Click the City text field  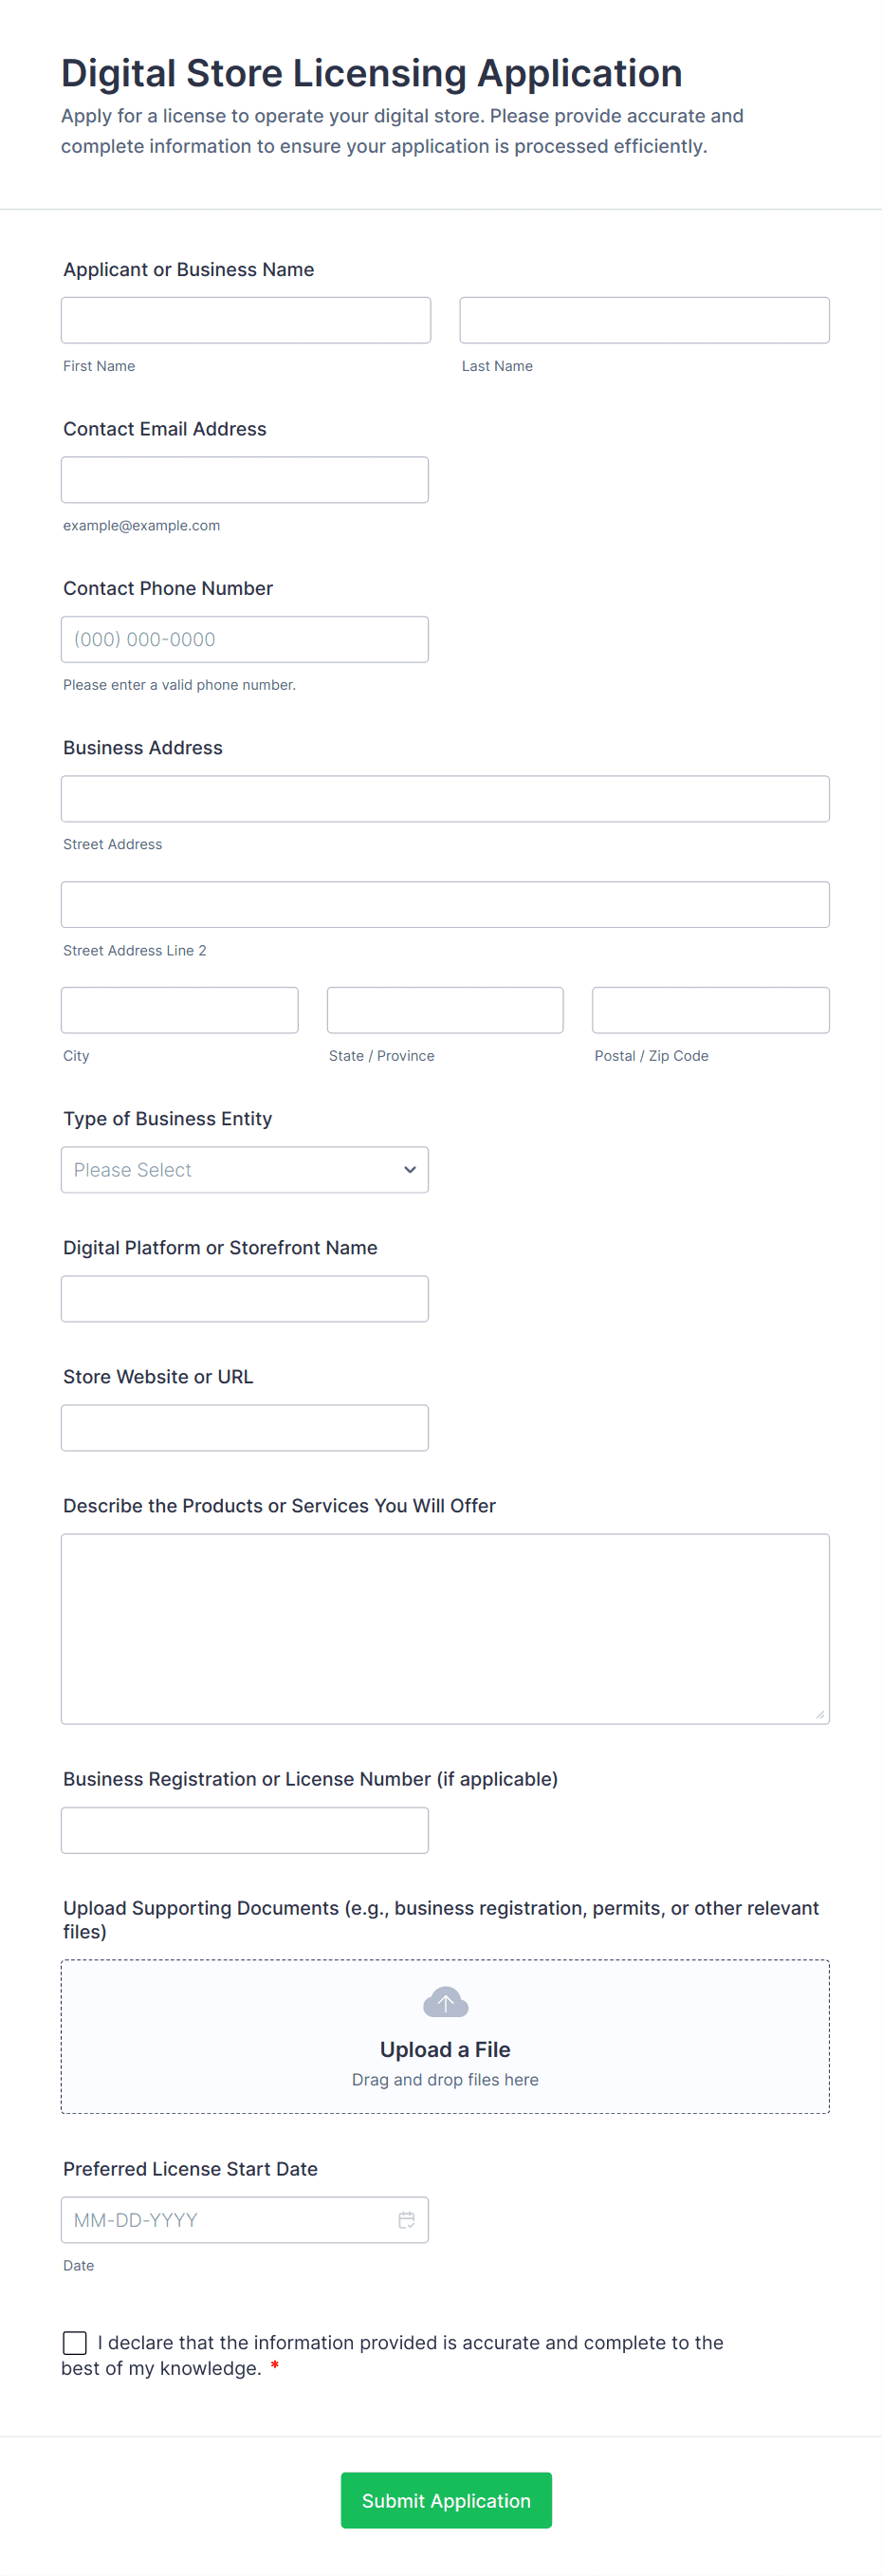180,1010
